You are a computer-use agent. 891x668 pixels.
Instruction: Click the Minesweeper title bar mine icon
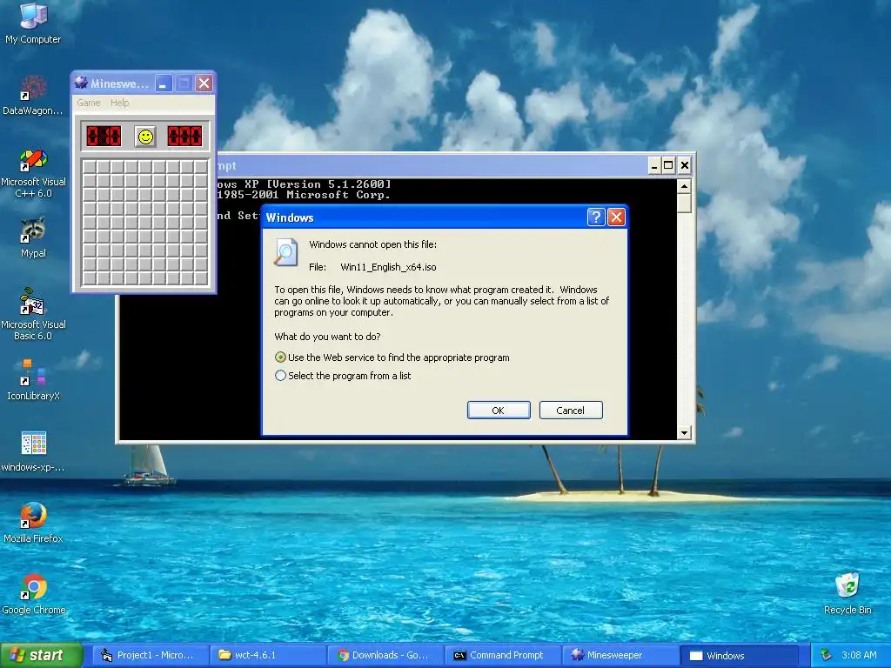tap(81, 83)
